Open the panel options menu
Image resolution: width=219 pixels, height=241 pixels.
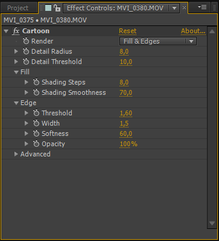coord(202,7)
